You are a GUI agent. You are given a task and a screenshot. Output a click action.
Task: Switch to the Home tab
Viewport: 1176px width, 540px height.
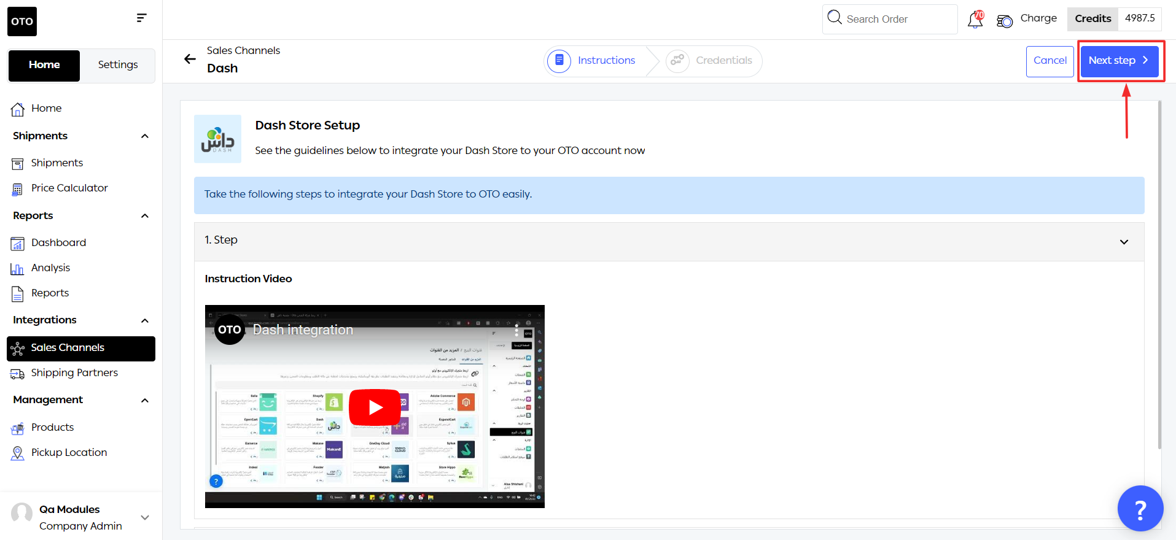[44, 65]
